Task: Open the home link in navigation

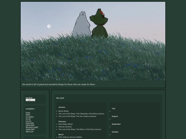Action: tap(28, 113)
